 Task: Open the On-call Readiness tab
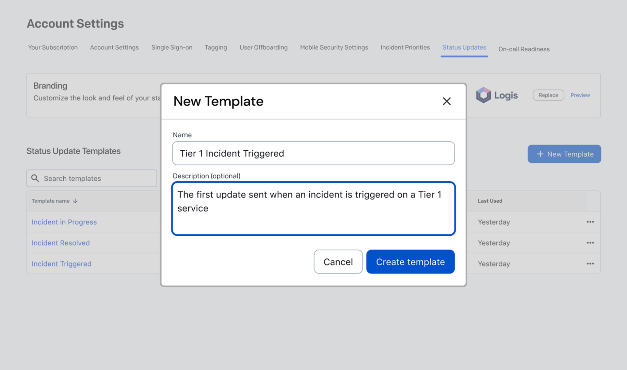click(x=524, y=49)
